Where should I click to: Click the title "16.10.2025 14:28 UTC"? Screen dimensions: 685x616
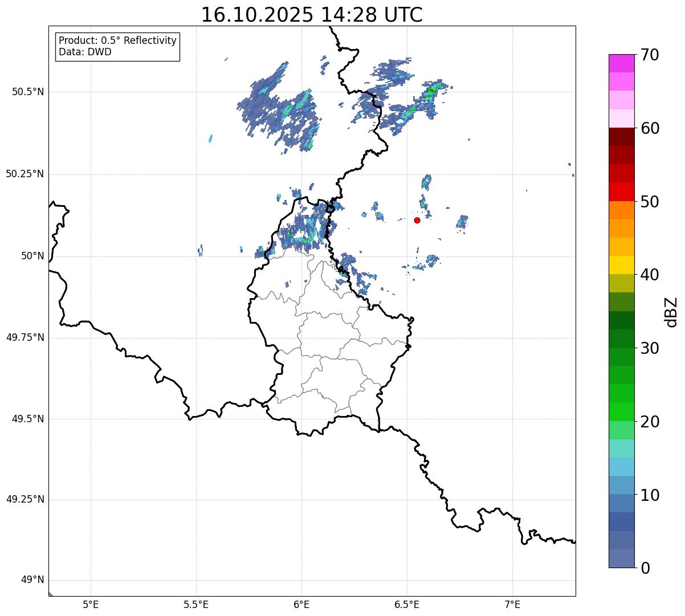click(x=312, y=15)
